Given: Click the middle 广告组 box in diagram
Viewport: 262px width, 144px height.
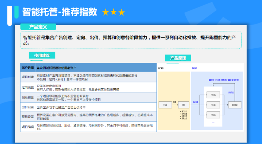Looking at the screenshot, I should (x=213, y=105).
